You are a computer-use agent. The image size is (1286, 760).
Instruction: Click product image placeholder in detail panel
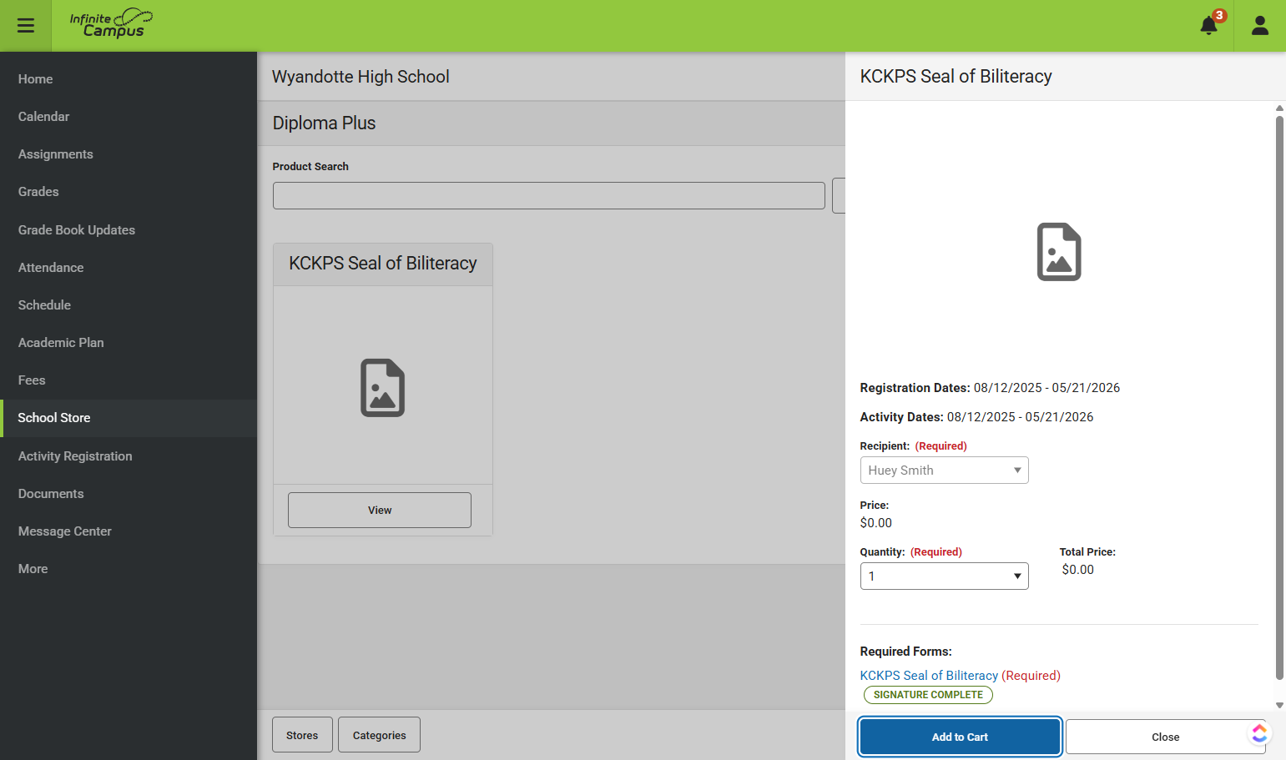[1059, 252]
